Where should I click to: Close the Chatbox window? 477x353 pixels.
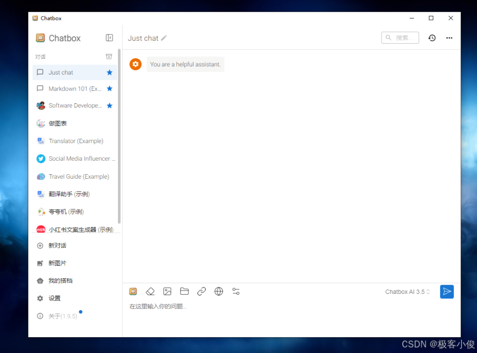coord(451,18)
